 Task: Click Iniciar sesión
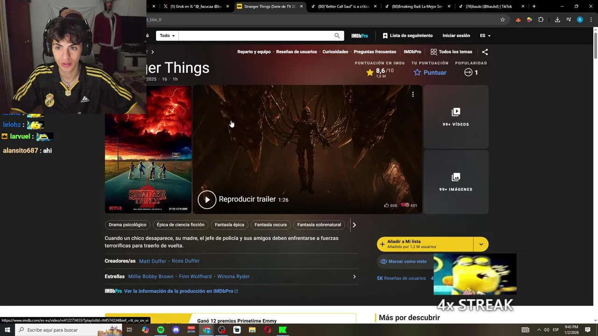pos(456,36)
